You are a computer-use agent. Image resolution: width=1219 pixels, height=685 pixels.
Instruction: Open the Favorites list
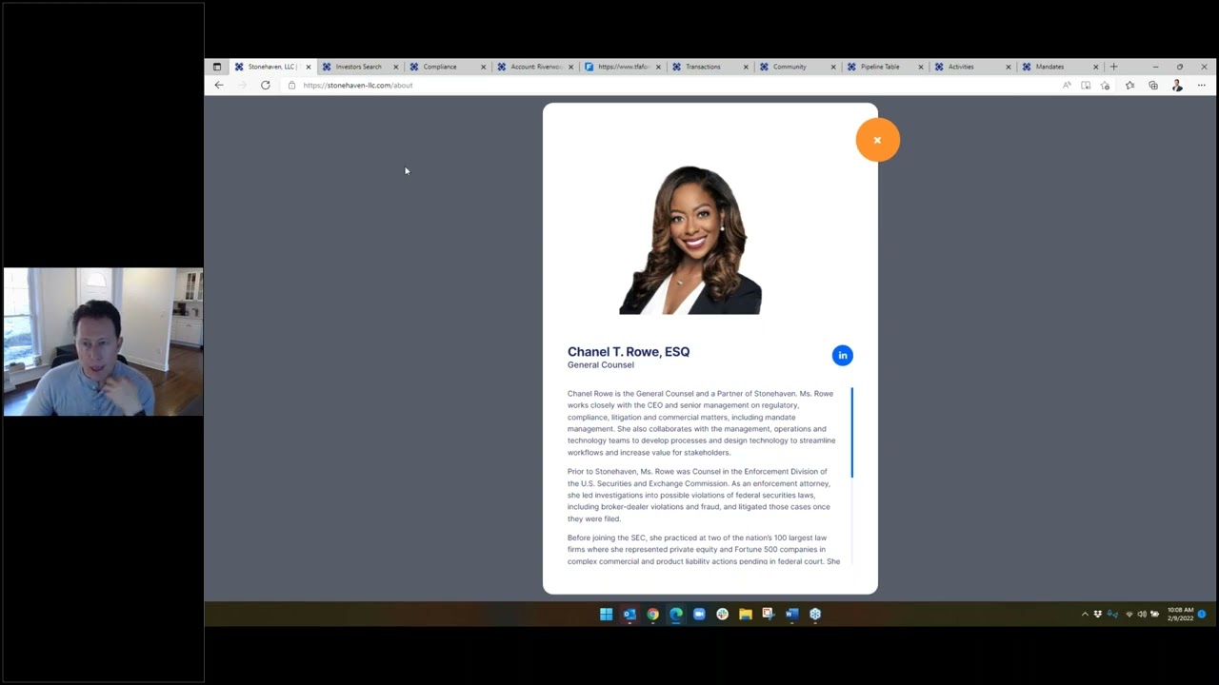tap(1129, 86)
